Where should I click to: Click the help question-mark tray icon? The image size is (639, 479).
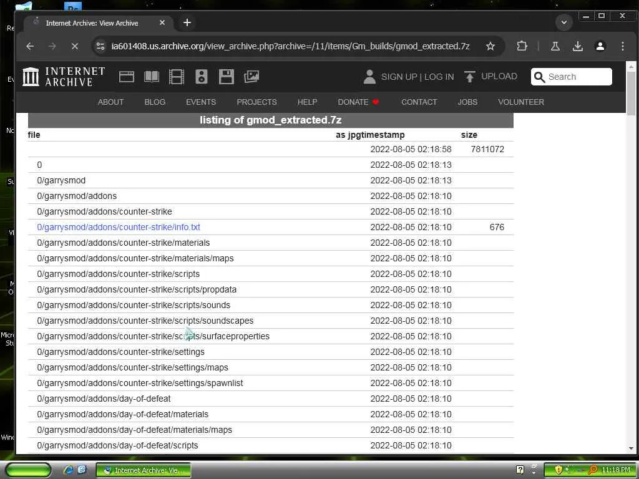pyautogui.click(x=520, y=470)
